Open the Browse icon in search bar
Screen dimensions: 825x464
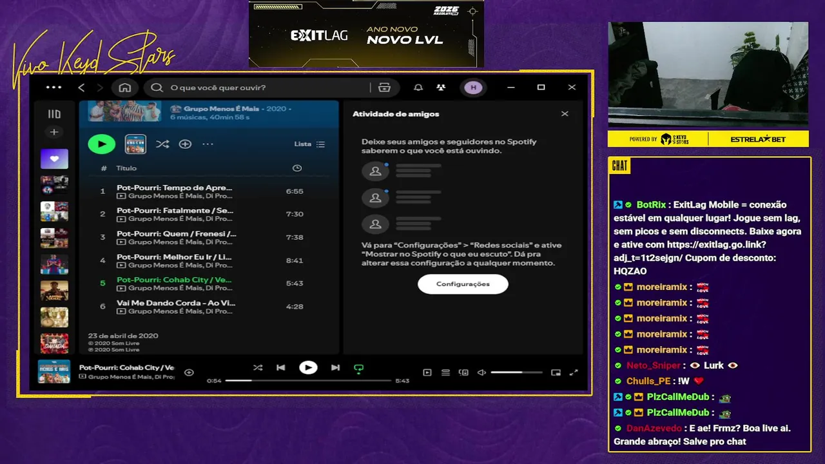point(385,88)
